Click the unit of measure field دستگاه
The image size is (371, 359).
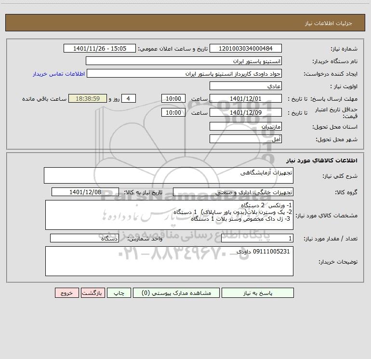click(84, 239)
